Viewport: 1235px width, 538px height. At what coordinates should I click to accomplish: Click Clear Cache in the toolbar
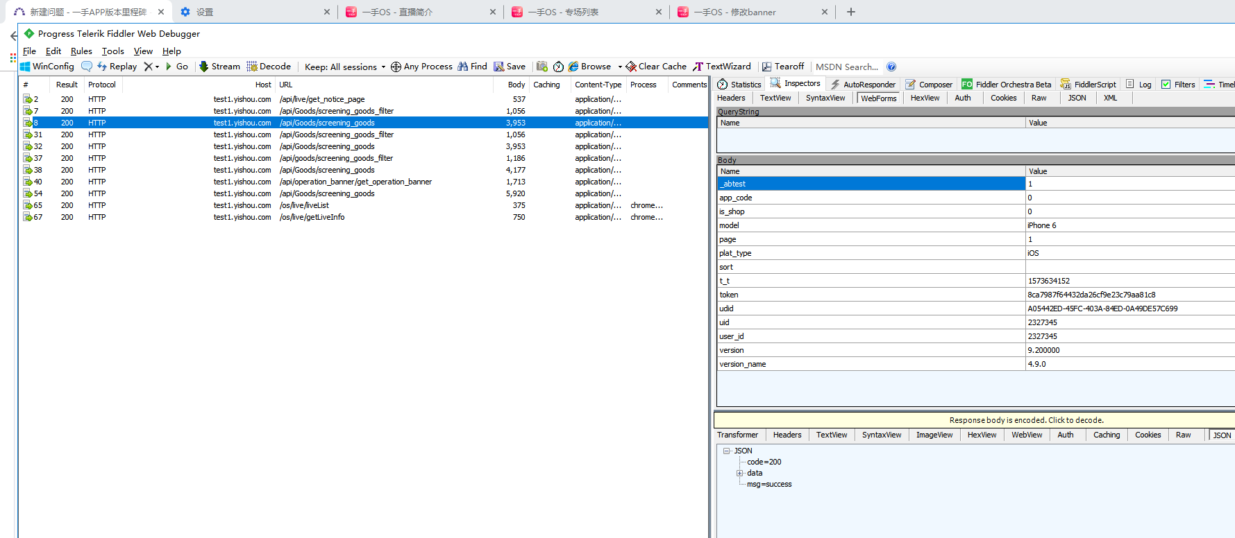click(x=656, y=67)
